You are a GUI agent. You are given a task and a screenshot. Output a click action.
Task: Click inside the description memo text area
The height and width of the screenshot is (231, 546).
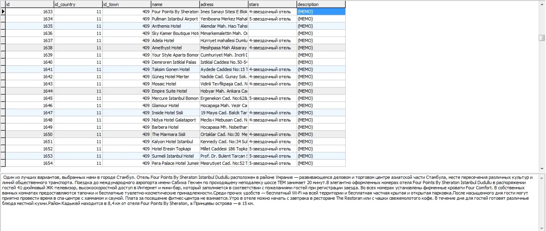(x=269, y=202)
